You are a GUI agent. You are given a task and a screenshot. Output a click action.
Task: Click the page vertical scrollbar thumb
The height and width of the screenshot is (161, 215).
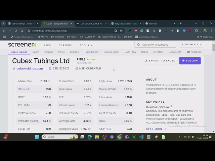tap(214, 47)
